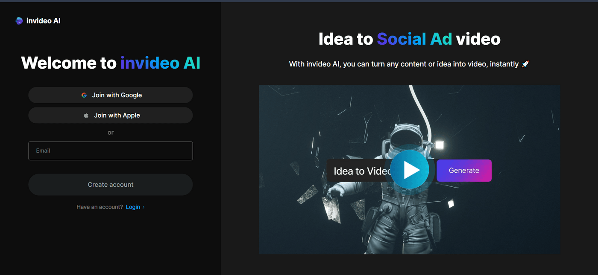Click the Google G icon
This screenshot has width=598, height=275.
click(x=84, y=95)
